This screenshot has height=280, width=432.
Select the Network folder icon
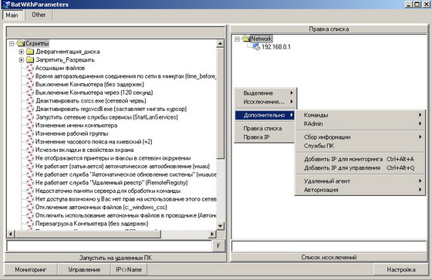click(x=246, y=39)
